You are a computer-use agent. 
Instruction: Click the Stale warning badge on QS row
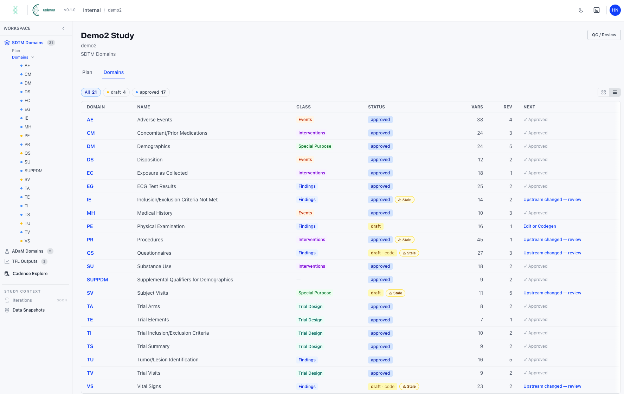pos(409,253)
